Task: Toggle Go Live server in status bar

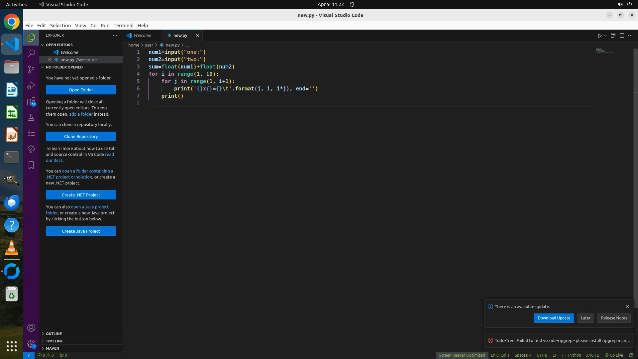Action: pos(614,355)
